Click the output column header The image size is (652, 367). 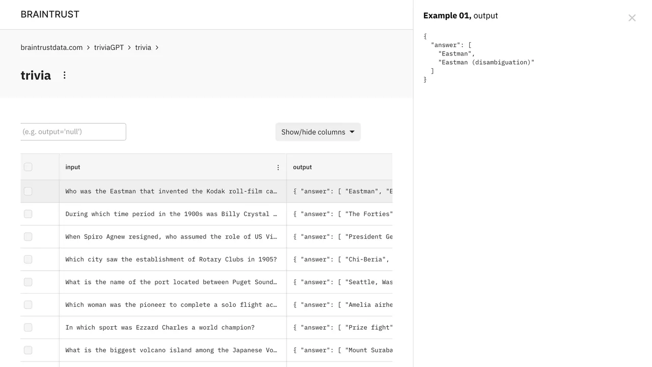pyautogui.click(x=339, y=167)
